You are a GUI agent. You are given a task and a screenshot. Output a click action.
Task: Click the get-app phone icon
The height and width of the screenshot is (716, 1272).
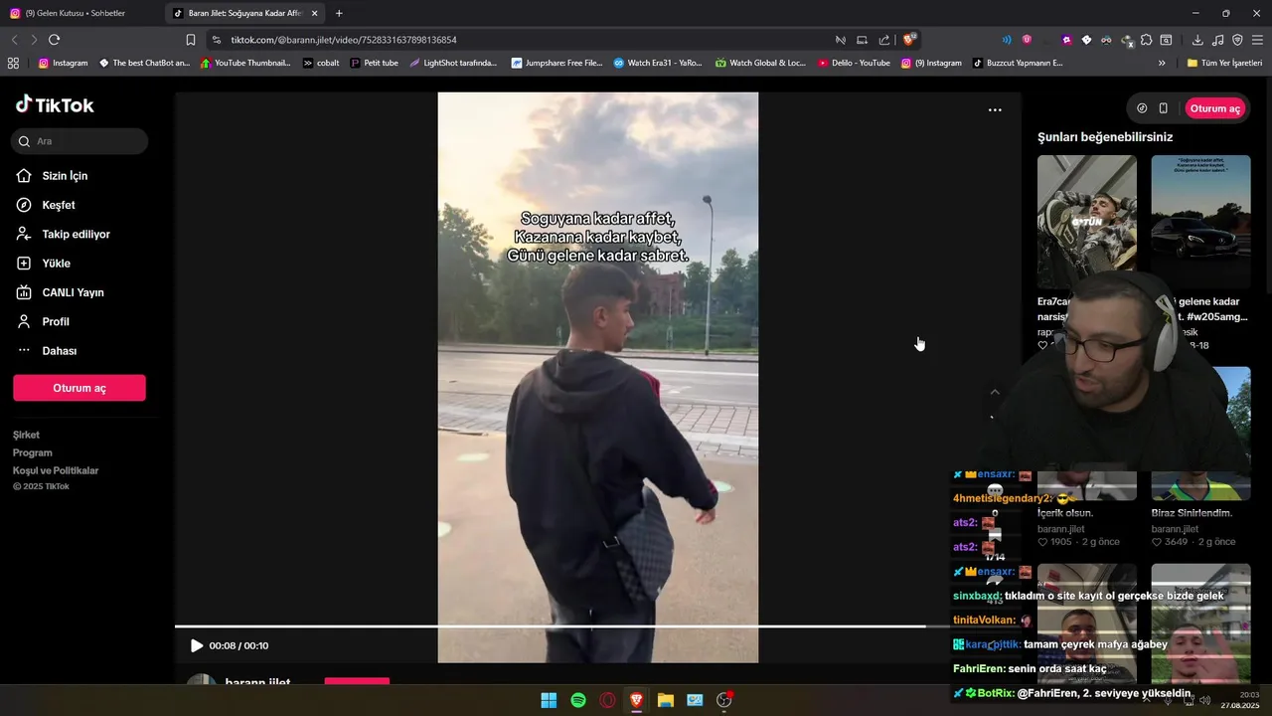click(x=1164, y=108)
